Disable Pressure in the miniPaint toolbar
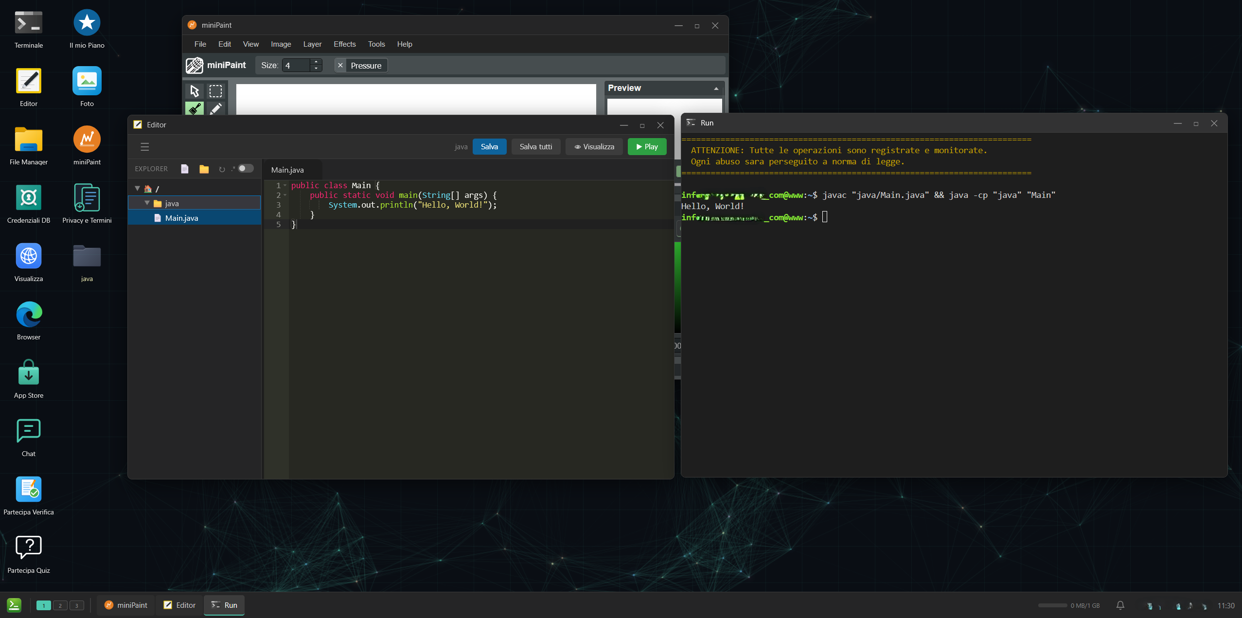This screenshot has height=618, width=1242. coord(341,65)
